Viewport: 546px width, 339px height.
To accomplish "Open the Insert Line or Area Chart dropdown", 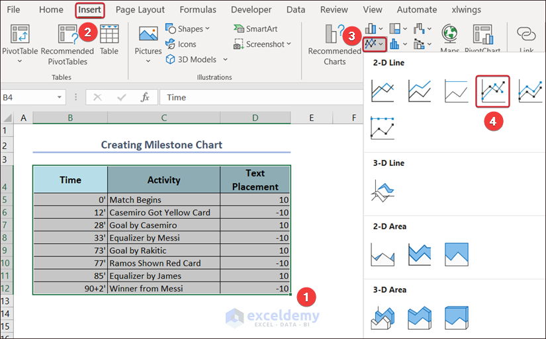I will tap(375, 44).
